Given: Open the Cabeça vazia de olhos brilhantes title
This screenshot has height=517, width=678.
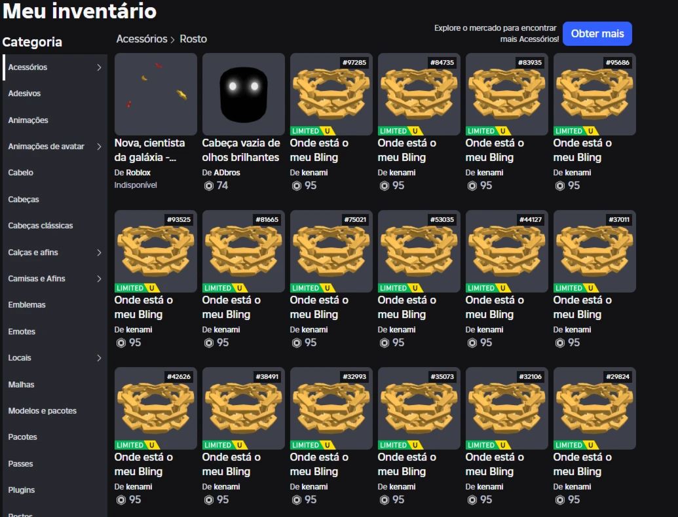Looking at the screenshot, I should 241,151.
